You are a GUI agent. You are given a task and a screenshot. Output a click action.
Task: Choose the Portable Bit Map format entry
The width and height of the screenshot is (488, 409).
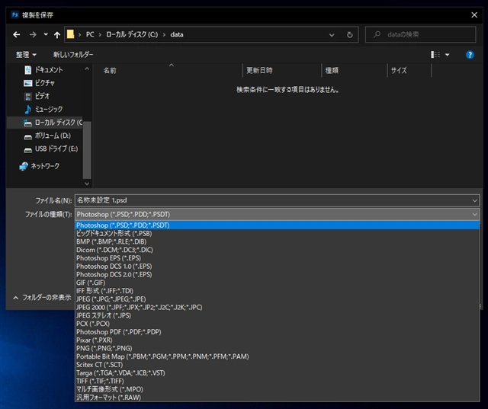(277, 356)
